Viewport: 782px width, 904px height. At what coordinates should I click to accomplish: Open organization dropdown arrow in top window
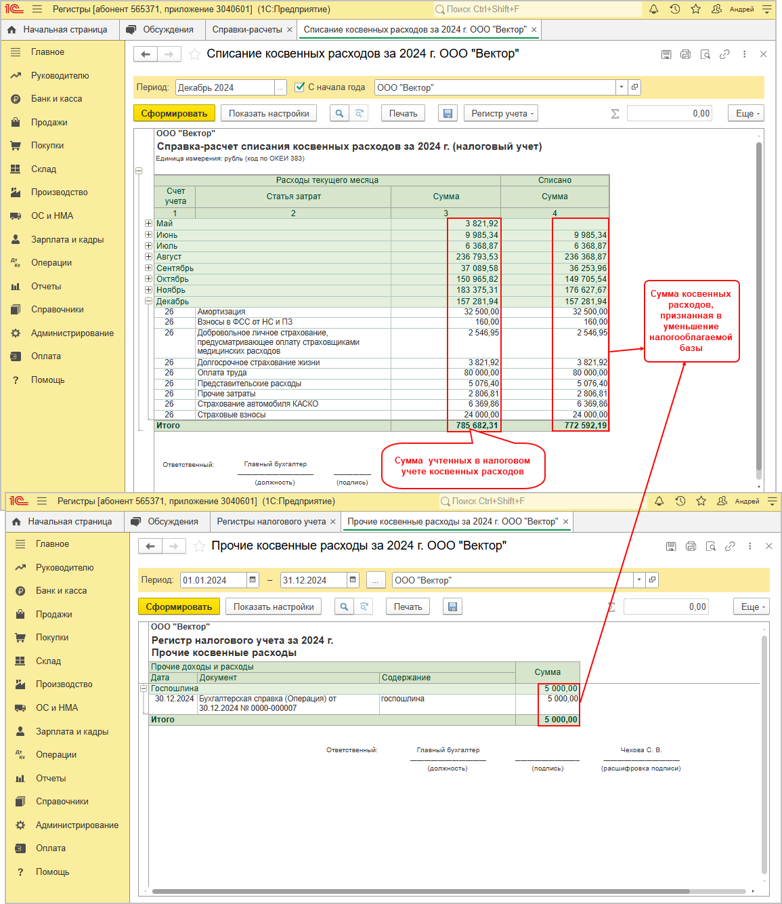pos(622,87)
